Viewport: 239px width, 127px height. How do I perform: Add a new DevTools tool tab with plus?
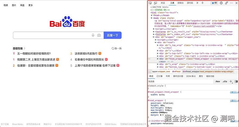point(203,3)
